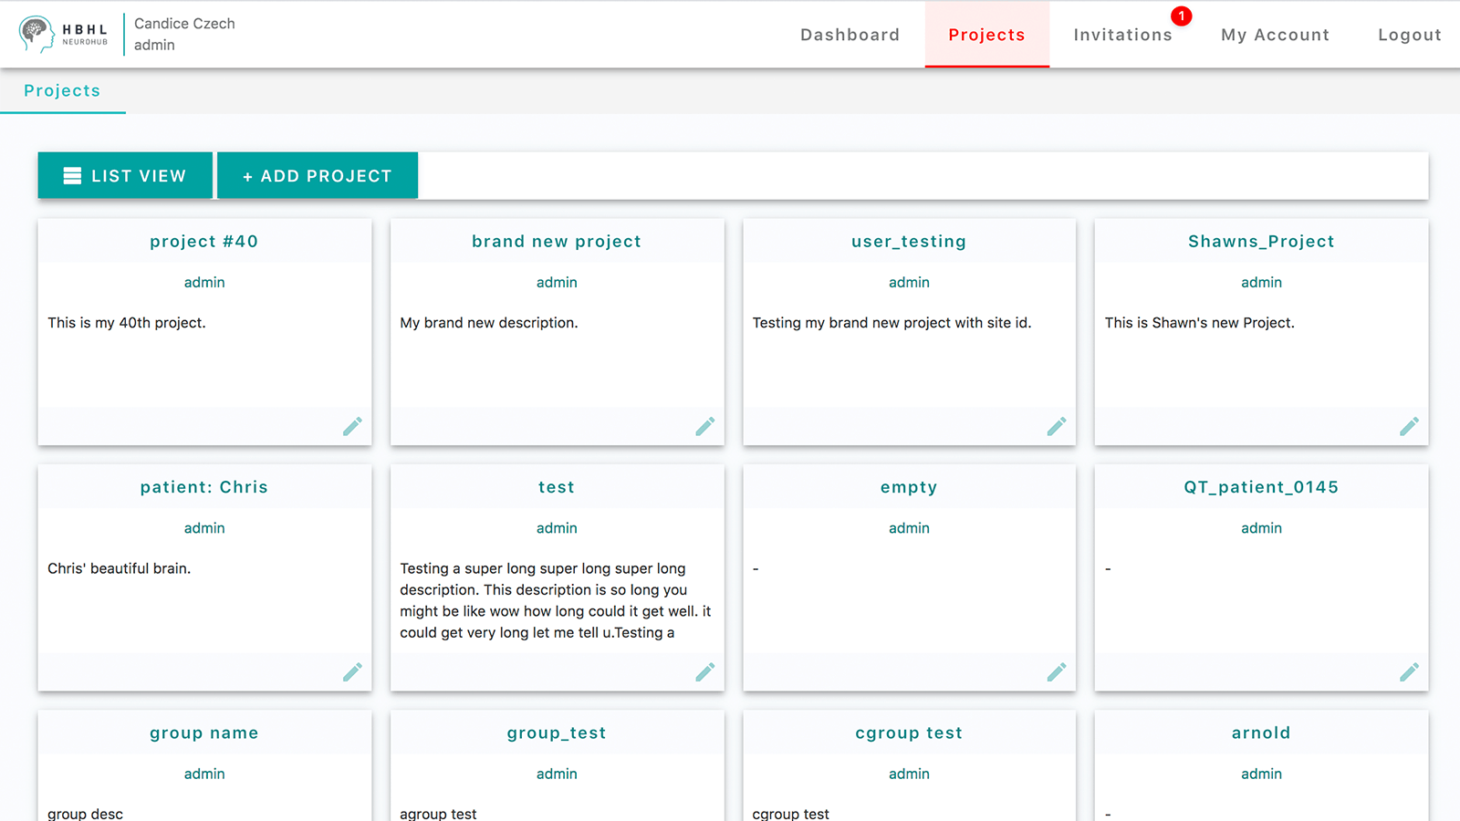Click 'Testing my brand new project with site id.'

point(892,322)
